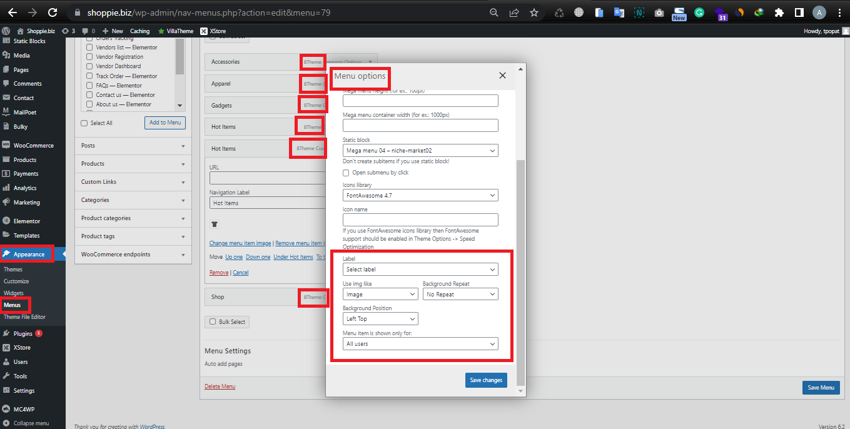Click the Grammarly extension icon
Viewport: 850px width, 429px height.
pos(699,13)
